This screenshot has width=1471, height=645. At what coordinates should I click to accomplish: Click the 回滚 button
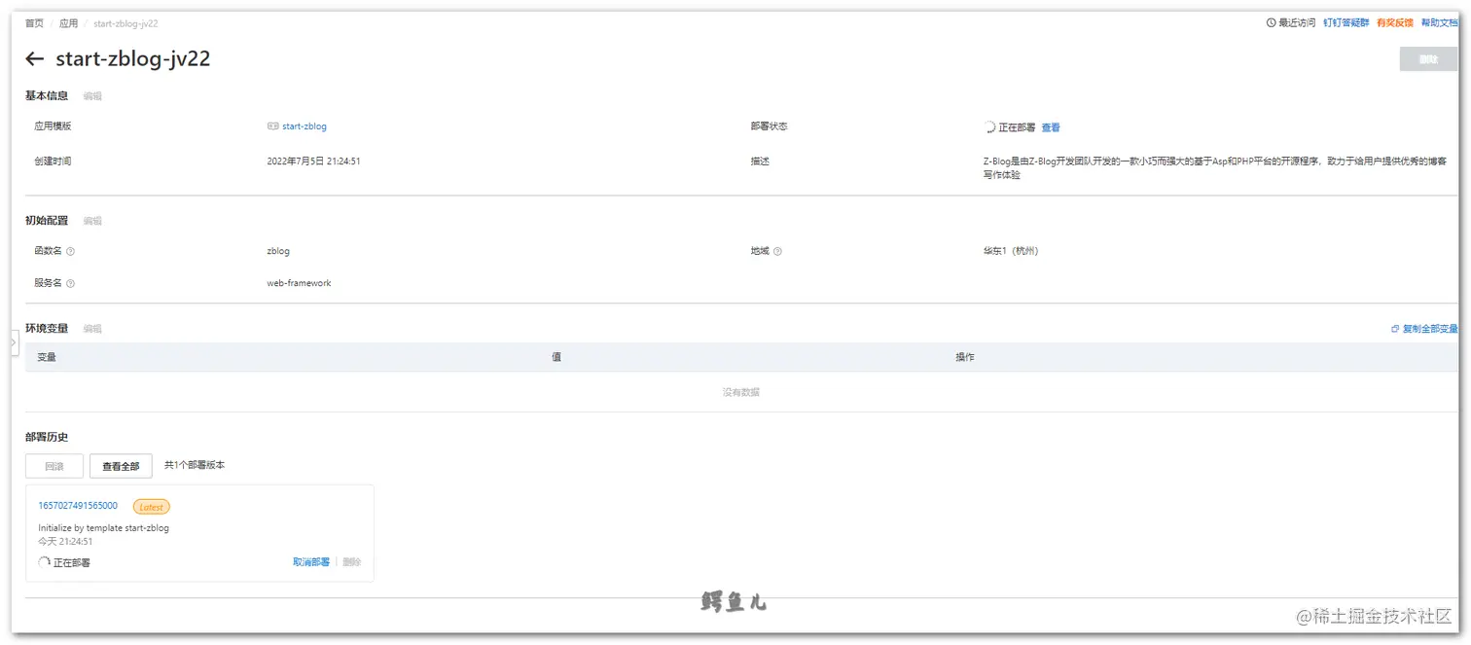(x=54, y=466)
